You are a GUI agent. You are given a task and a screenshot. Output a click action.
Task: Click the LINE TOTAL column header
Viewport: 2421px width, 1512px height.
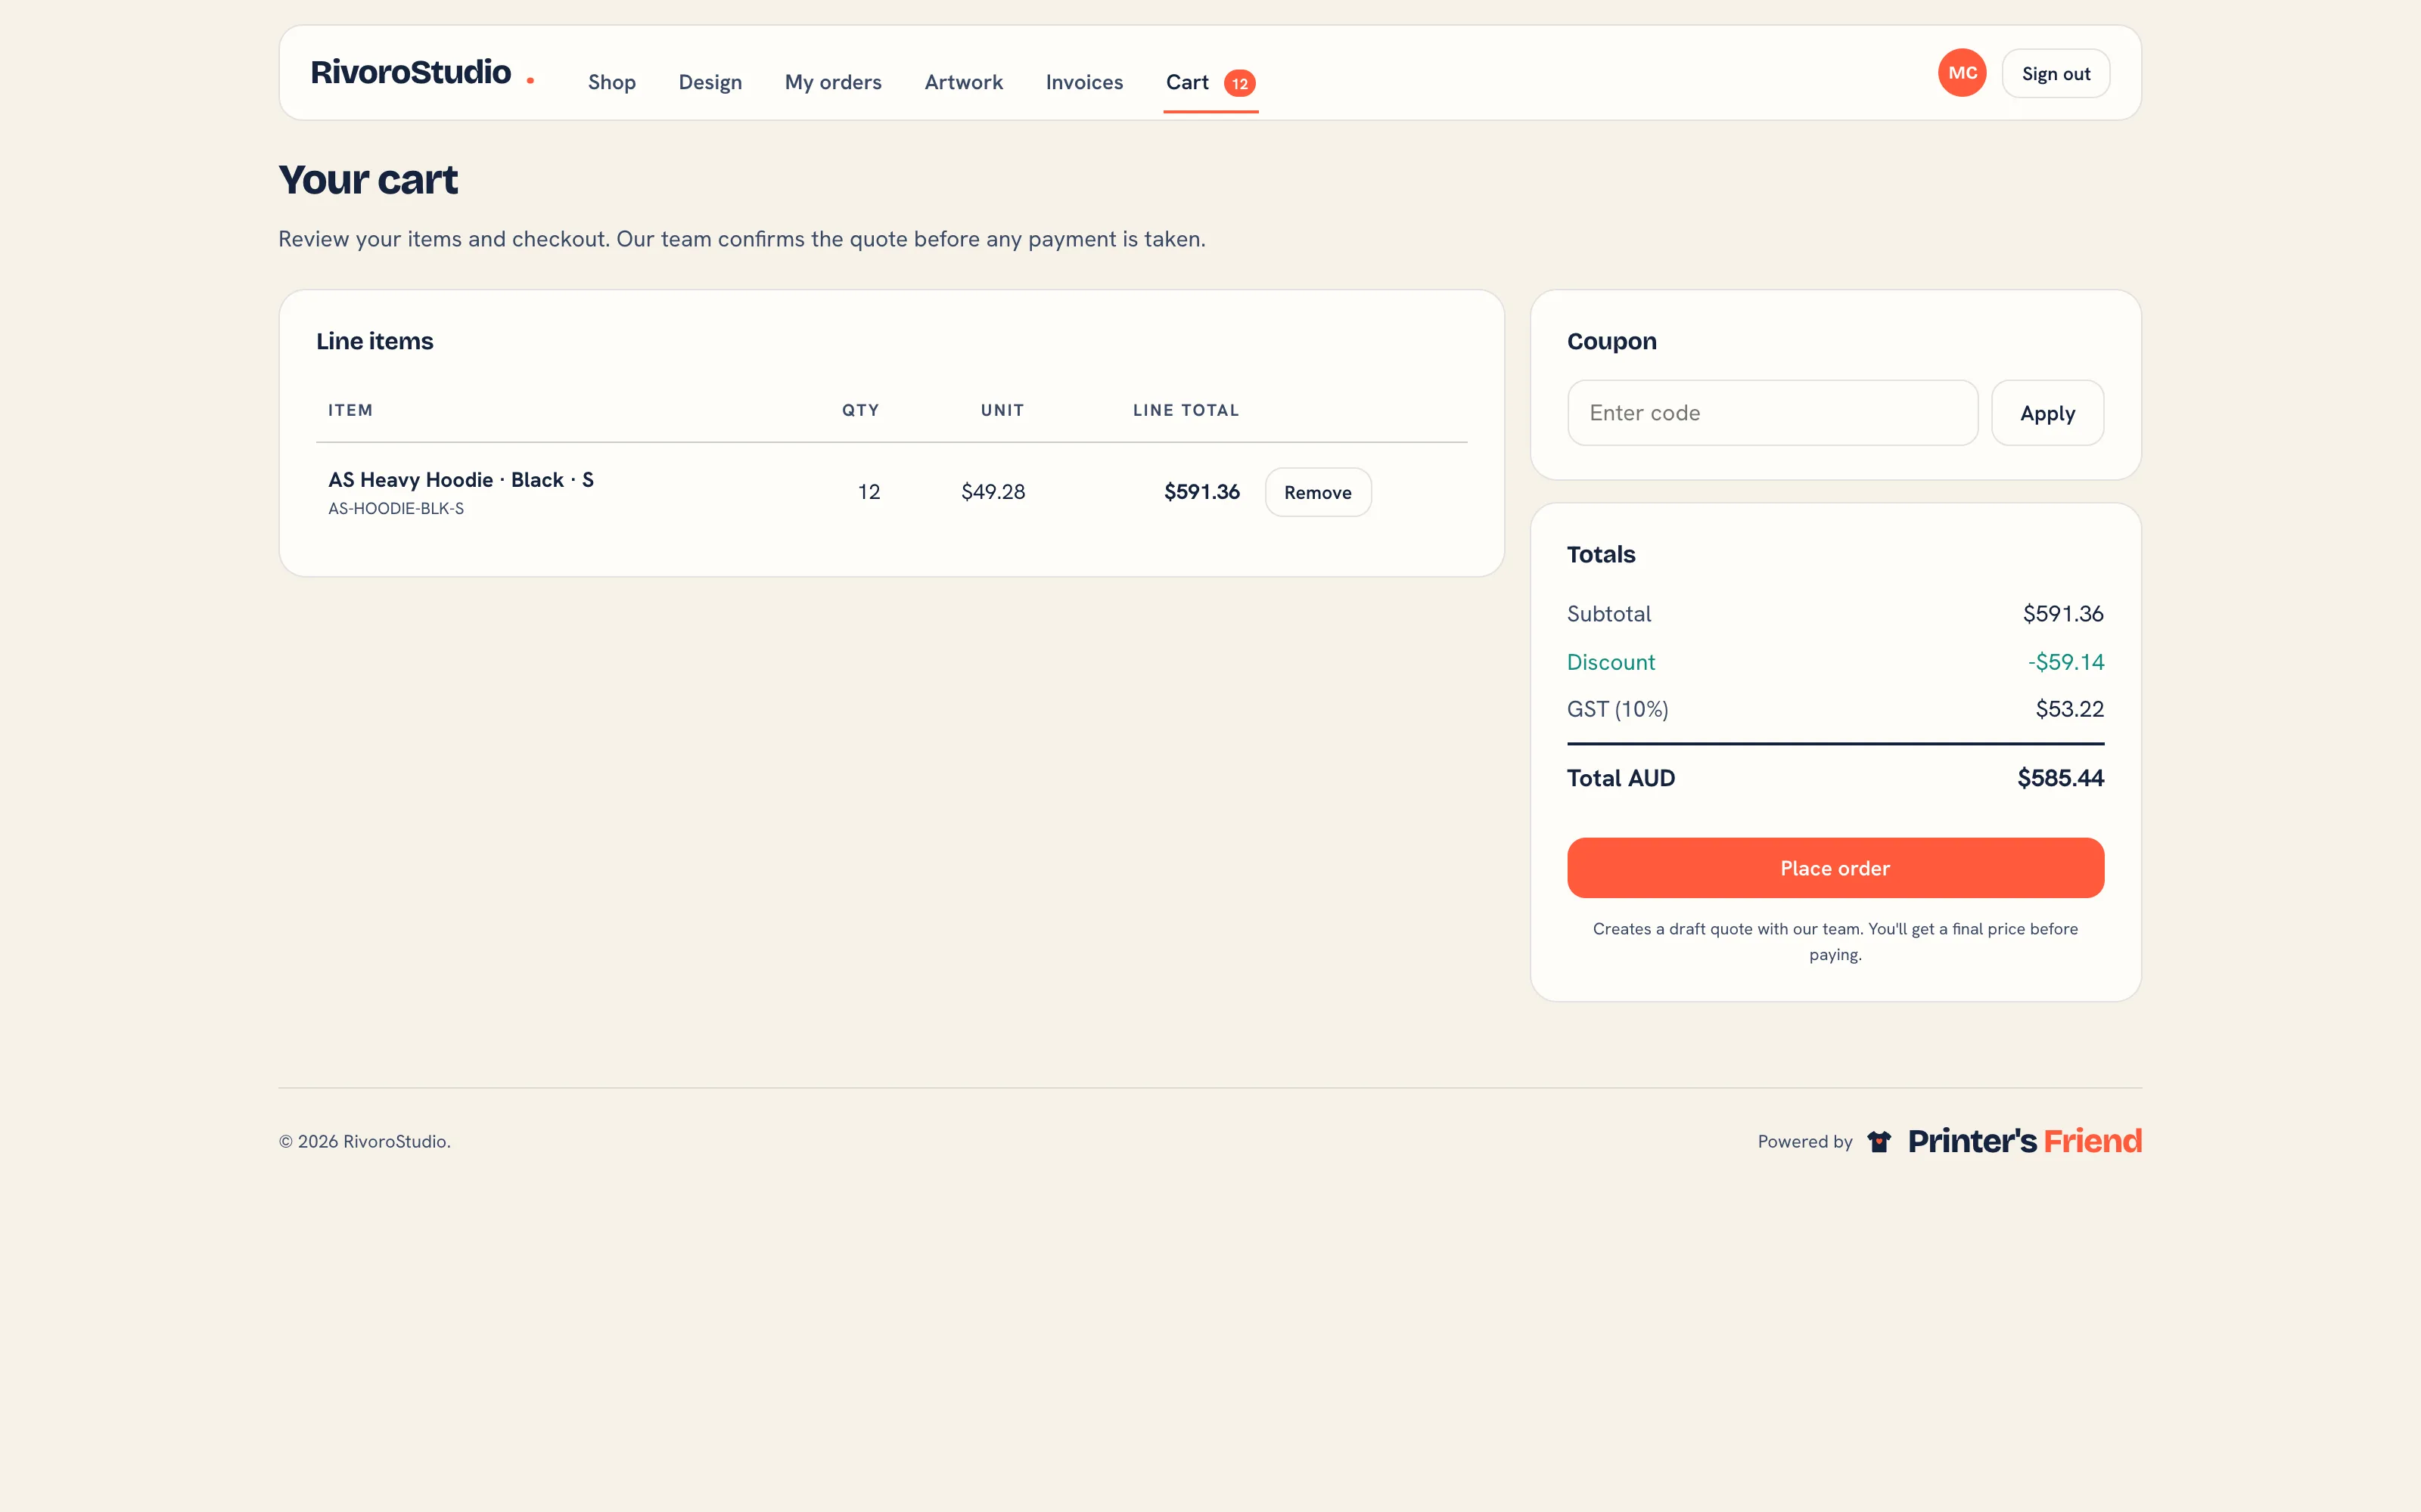click(1185, 410)
